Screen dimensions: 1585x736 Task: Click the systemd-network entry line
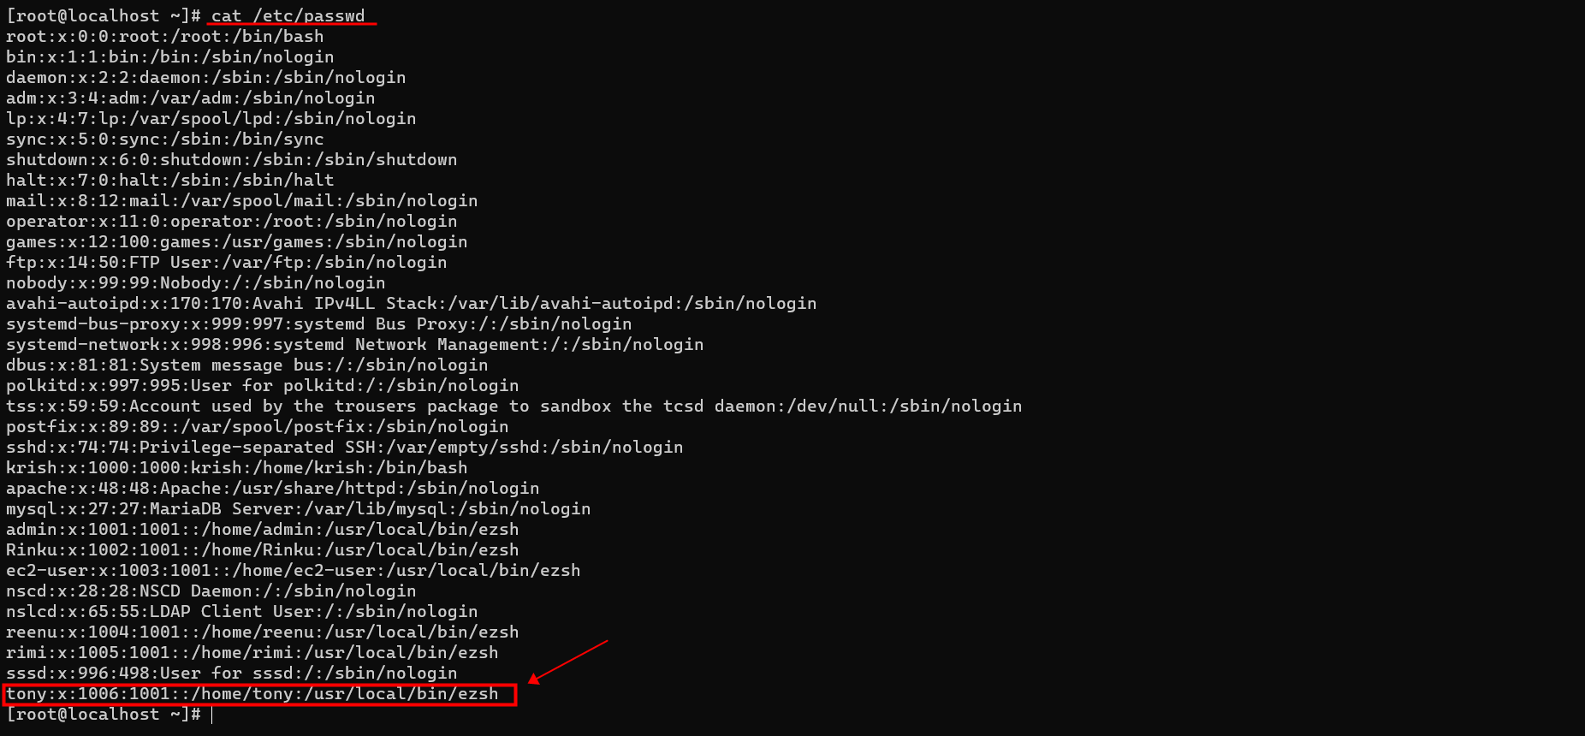(x=355, y=345)
